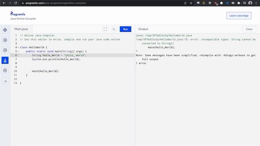Collapse the main method fold arrow
The width and height of the screenshot is (260, 146).
18,52
